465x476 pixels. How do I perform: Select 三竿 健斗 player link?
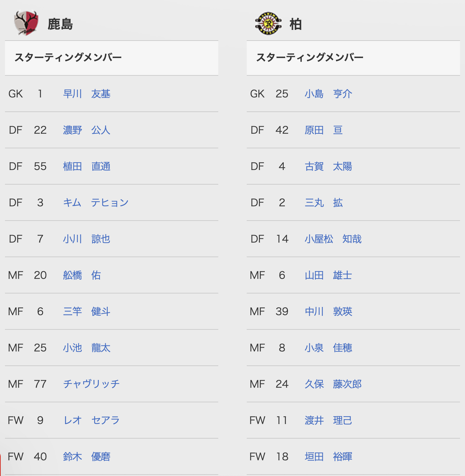coord(87,312)
